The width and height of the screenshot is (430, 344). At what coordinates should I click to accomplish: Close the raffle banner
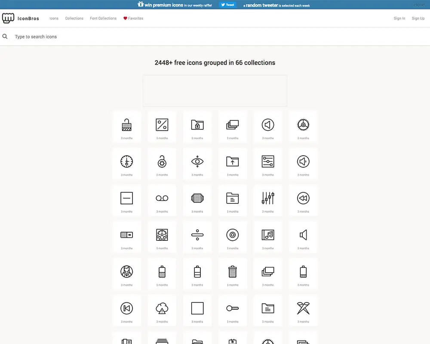[419, 5]
